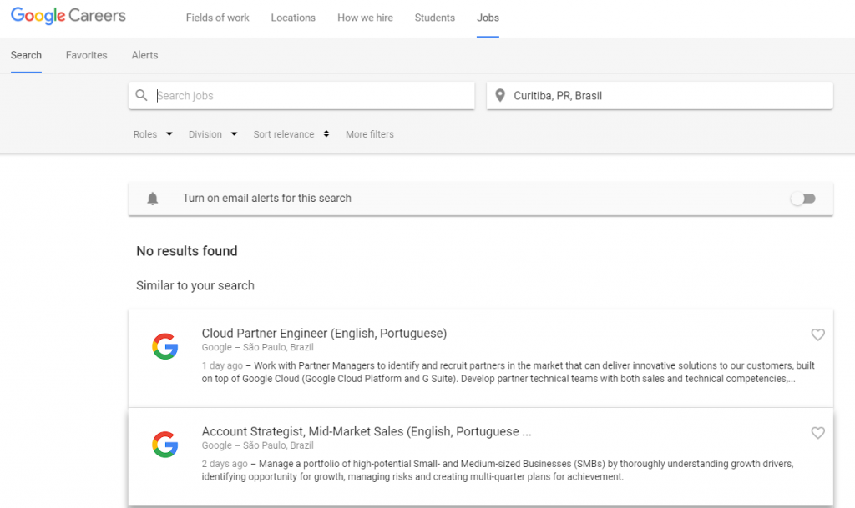Click Google logo beside Account Strategist
Image resolution: width=855 pixels, height=508 pixels.
[x=165, y=445]
